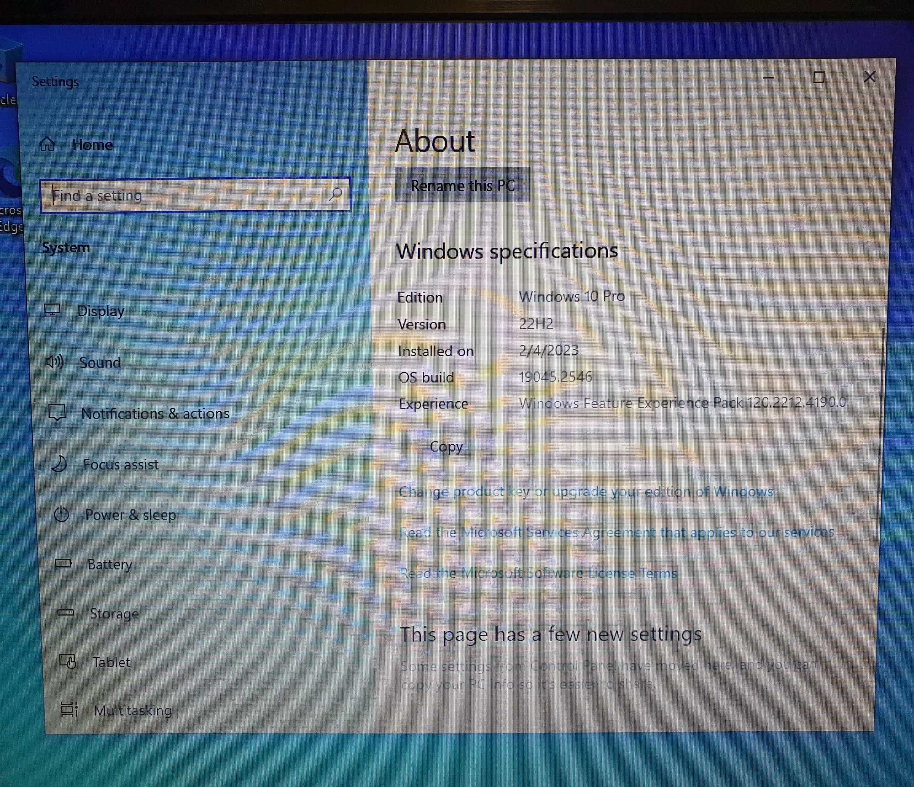
Task: Click the Notifications speech bubble icon
Action: [x=57, y=413]
